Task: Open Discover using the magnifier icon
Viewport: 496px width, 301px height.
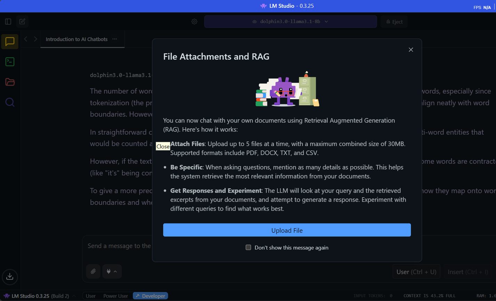Action: tap(9, 102)
